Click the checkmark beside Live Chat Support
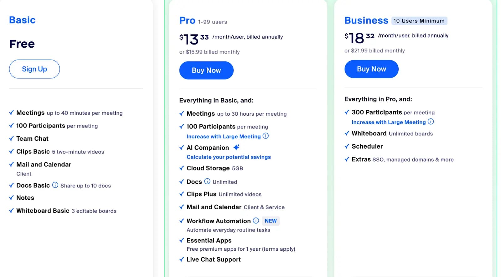Viewport: 501px width, 277px height. 182,259
